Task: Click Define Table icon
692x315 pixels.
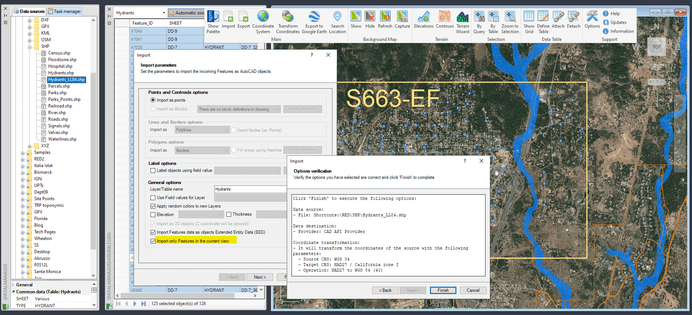Action: click(x=543, y=22)
